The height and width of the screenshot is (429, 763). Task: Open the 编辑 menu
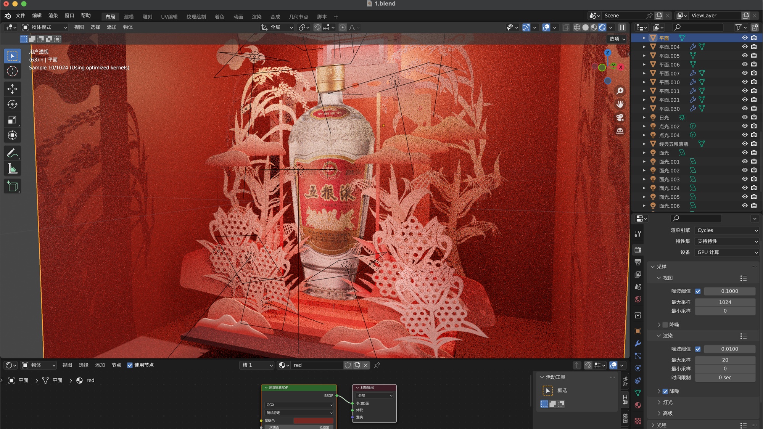point(37,16)
